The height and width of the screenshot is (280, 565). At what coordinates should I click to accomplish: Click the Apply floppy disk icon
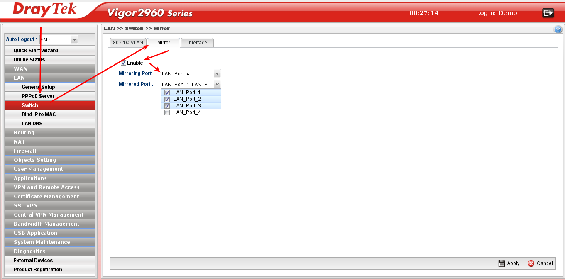501,263
